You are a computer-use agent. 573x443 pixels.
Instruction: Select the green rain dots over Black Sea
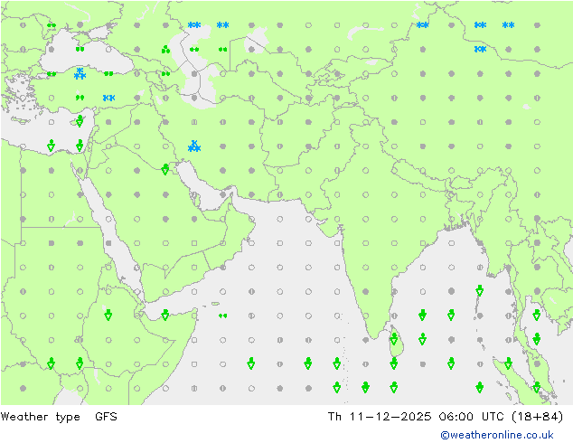[80, 50]
